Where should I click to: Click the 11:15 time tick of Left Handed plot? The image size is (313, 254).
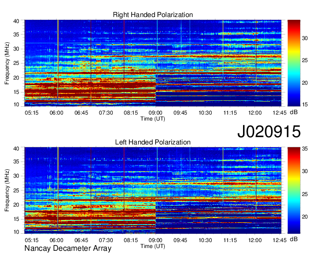click(x=230, y=240)
